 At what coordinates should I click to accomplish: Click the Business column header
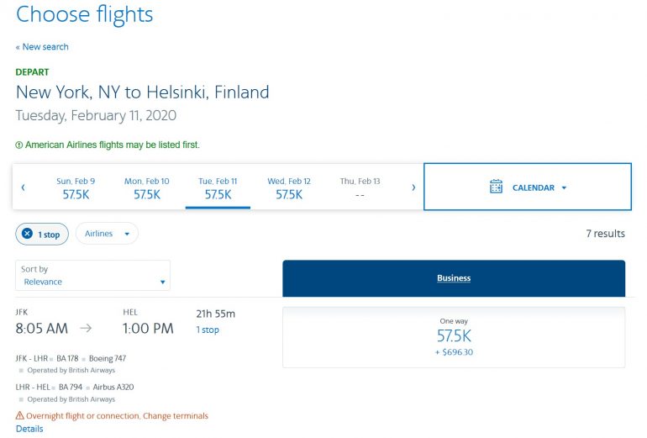click(454, 278)
